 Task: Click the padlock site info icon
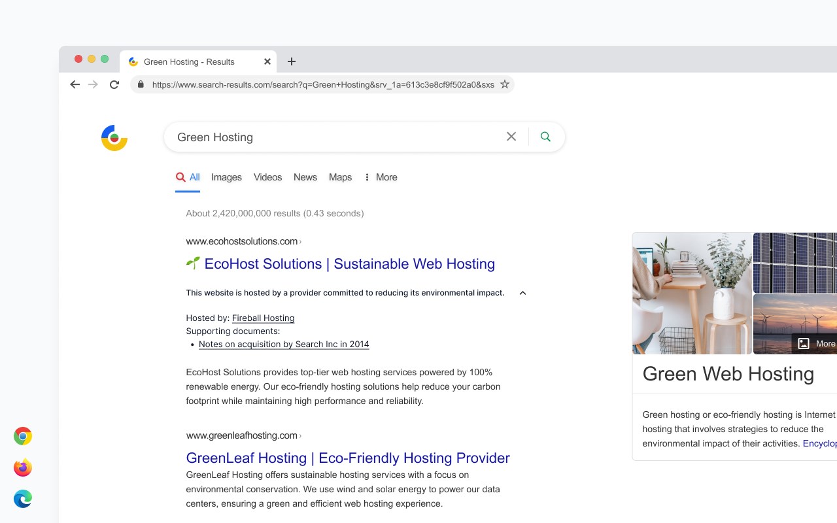(x=141, y=84)
